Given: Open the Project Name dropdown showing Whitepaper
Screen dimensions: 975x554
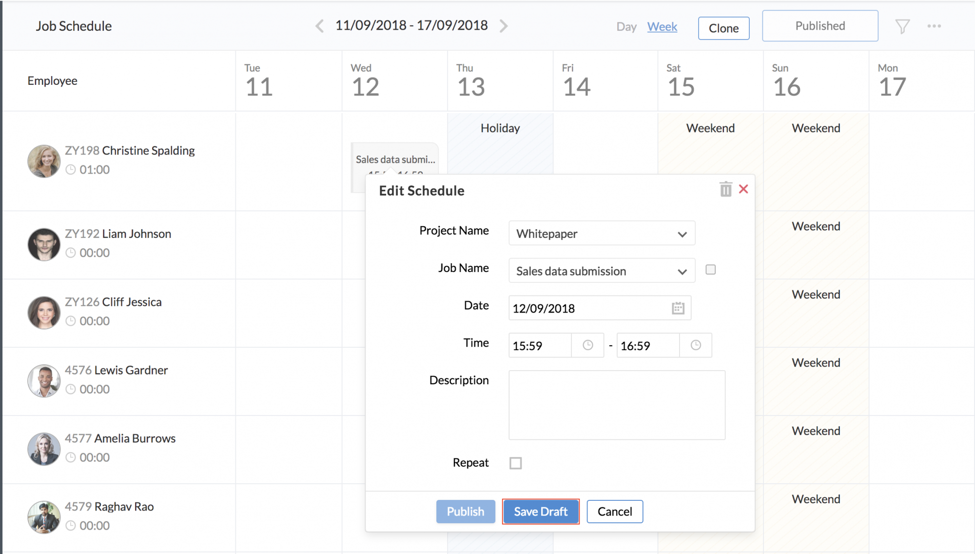Looking at the screenshot, I should 601,233.
